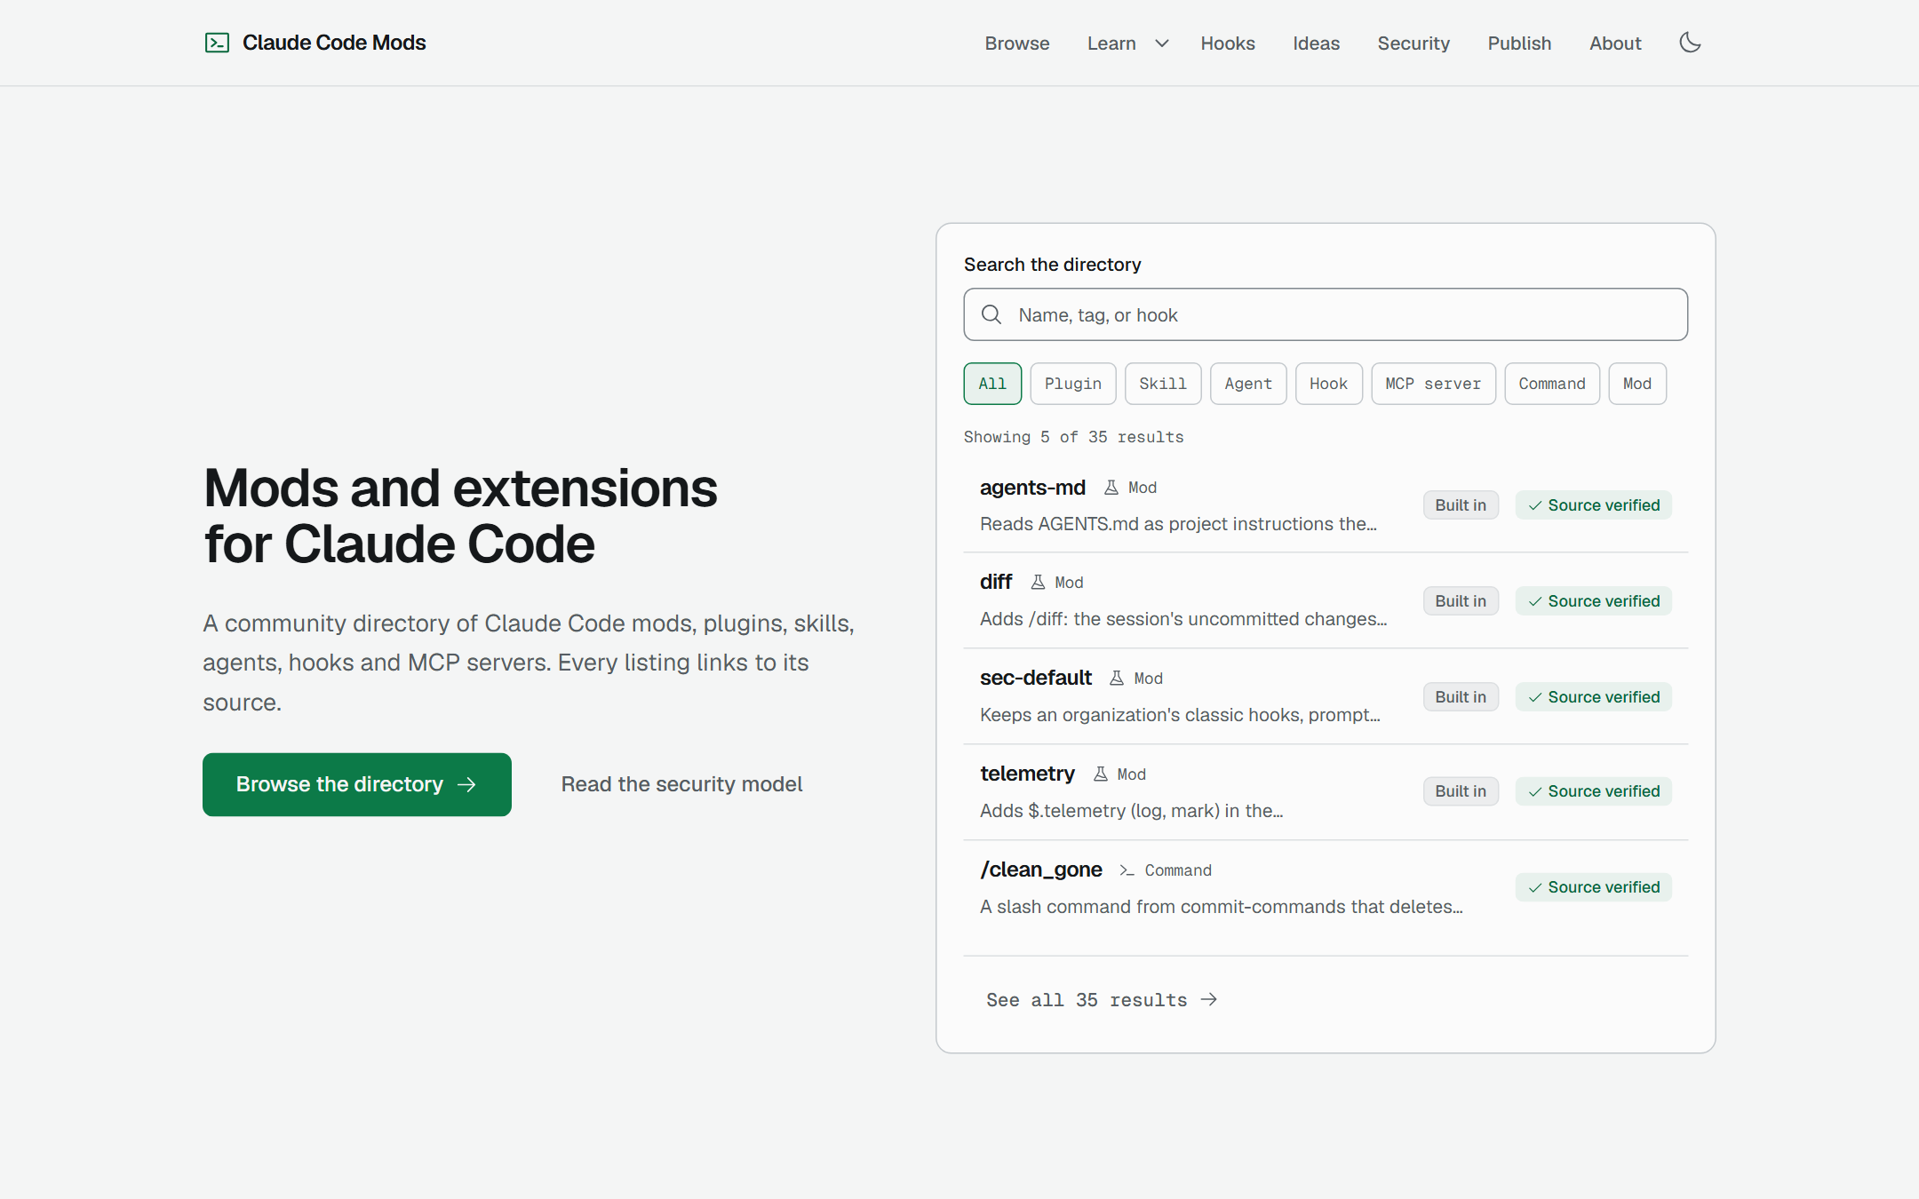Click the Source verified checkmark on telemetry
Image resolution: width=1919 pixels, height=1199 pixels.
coord(1535,791)
